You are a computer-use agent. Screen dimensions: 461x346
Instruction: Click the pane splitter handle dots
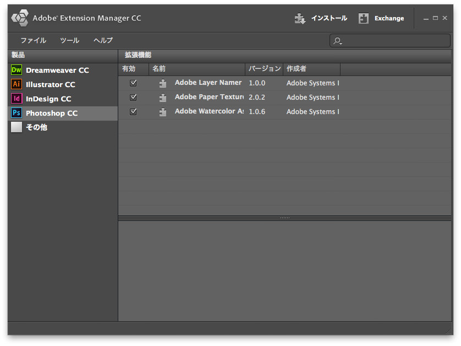pyautogui.click(x=284, y=218)
